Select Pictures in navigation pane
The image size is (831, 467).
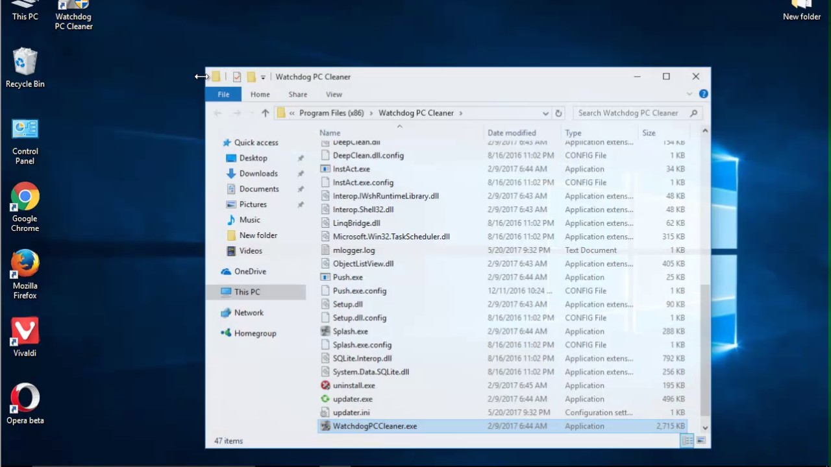(253, 204)
